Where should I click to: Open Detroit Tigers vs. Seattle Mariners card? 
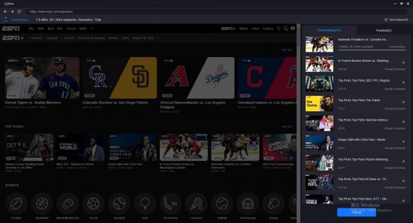pos(42,78)
